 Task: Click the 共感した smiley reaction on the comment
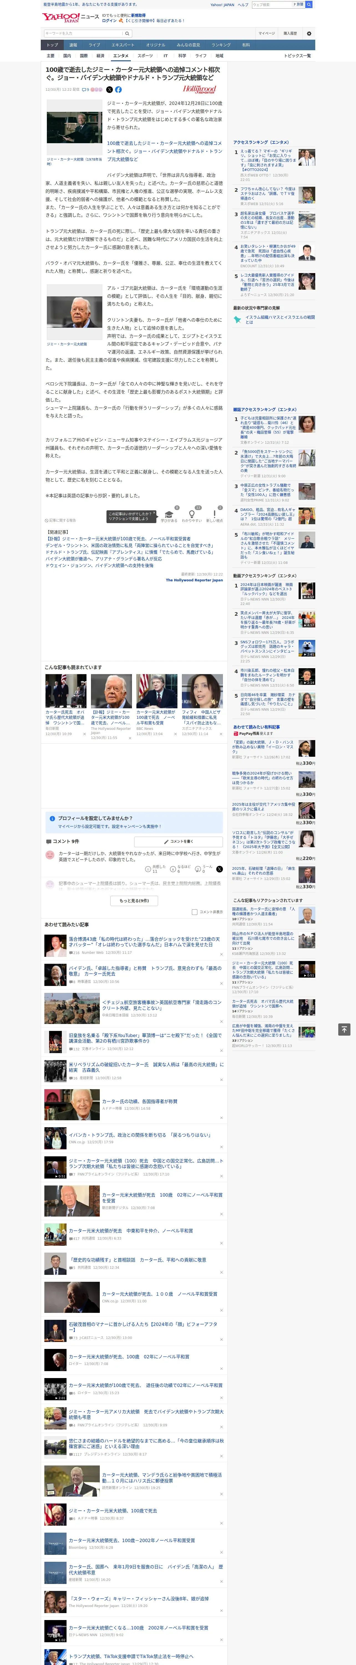coord(149,869)
